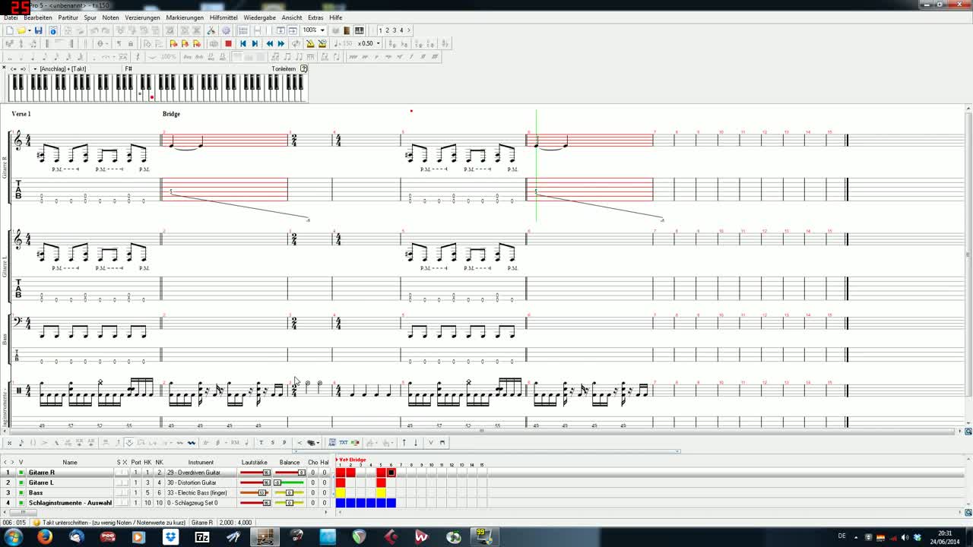
Task: Adjust Lautstärke slider for Bass
Action: point(255,492)
